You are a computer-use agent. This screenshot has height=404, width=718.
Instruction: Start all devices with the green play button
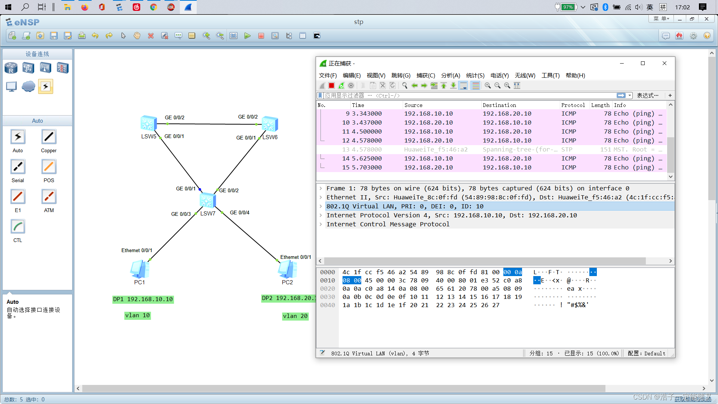[x=247, y=36]
